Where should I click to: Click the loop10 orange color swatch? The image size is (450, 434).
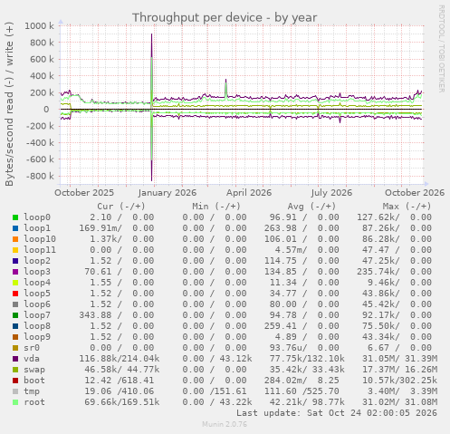click(x=15, y=239)
